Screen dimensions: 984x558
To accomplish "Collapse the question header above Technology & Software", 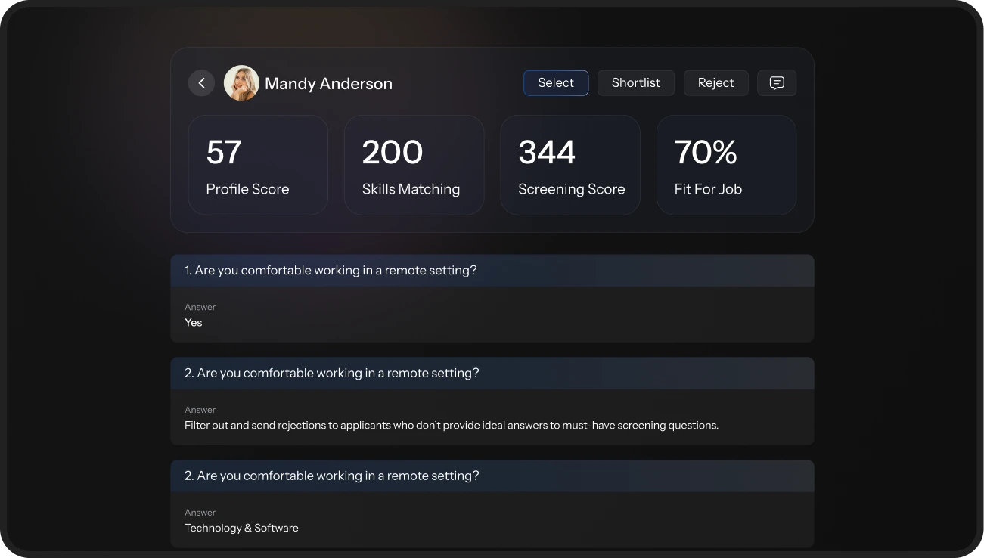I will (492, 476).
